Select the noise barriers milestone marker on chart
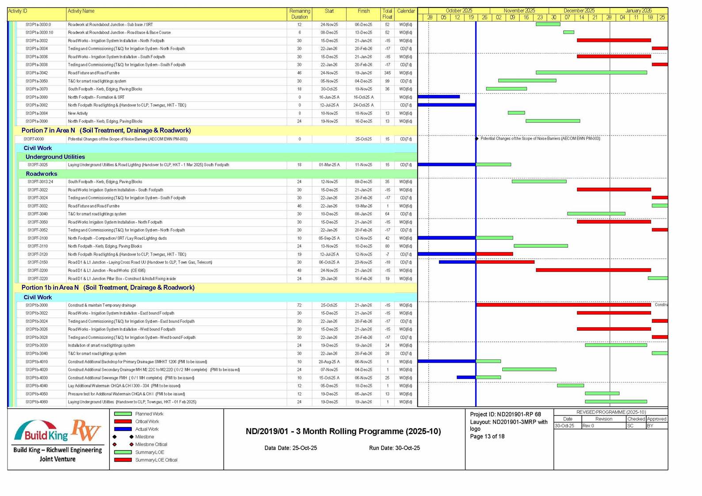The height and width of the screenshot is (496, 702). pos(477,139)
